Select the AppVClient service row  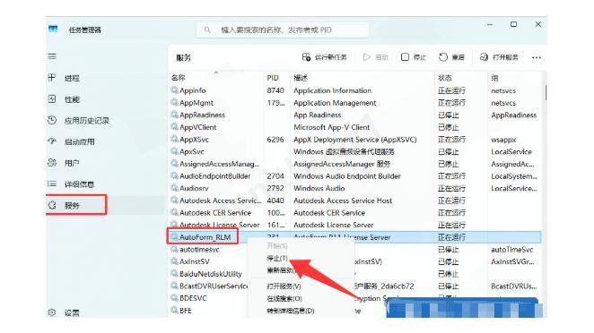tap(355, 127)
